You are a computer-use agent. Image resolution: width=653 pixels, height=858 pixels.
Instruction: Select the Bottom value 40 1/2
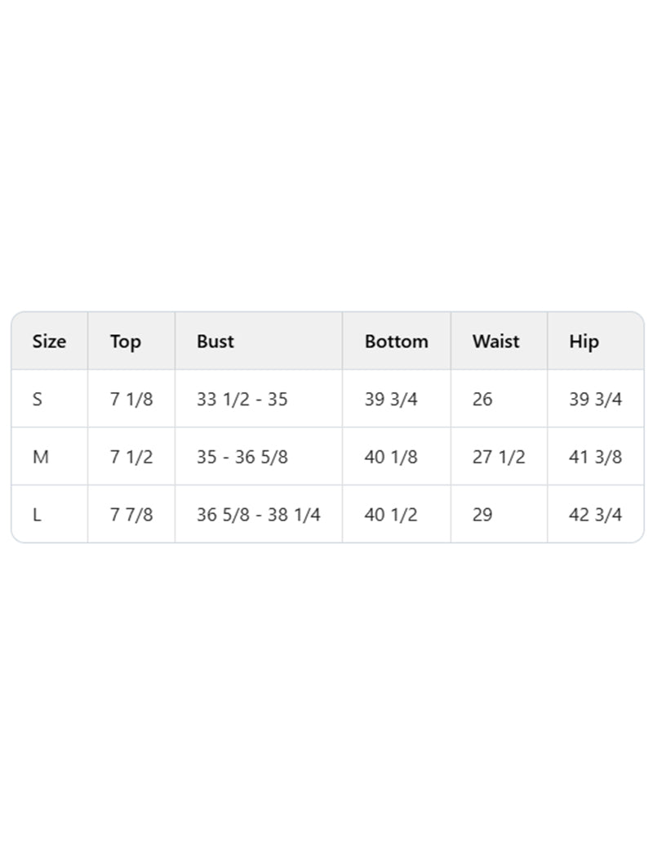(x=391, y=515)
